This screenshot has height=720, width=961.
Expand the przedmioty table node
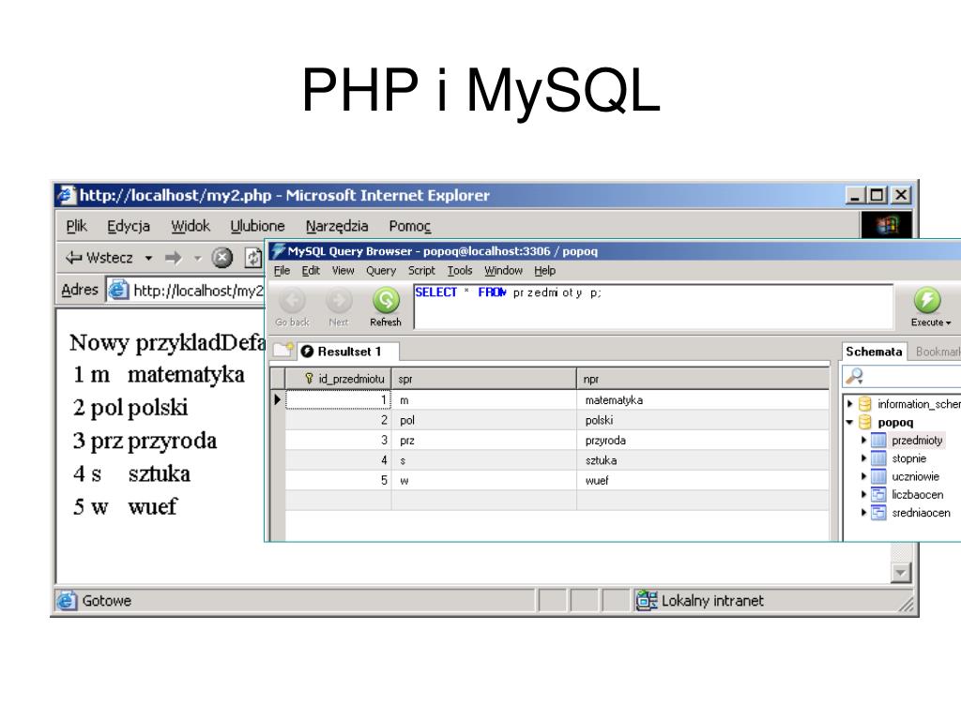pyautogui.click(x=863, y=441)
